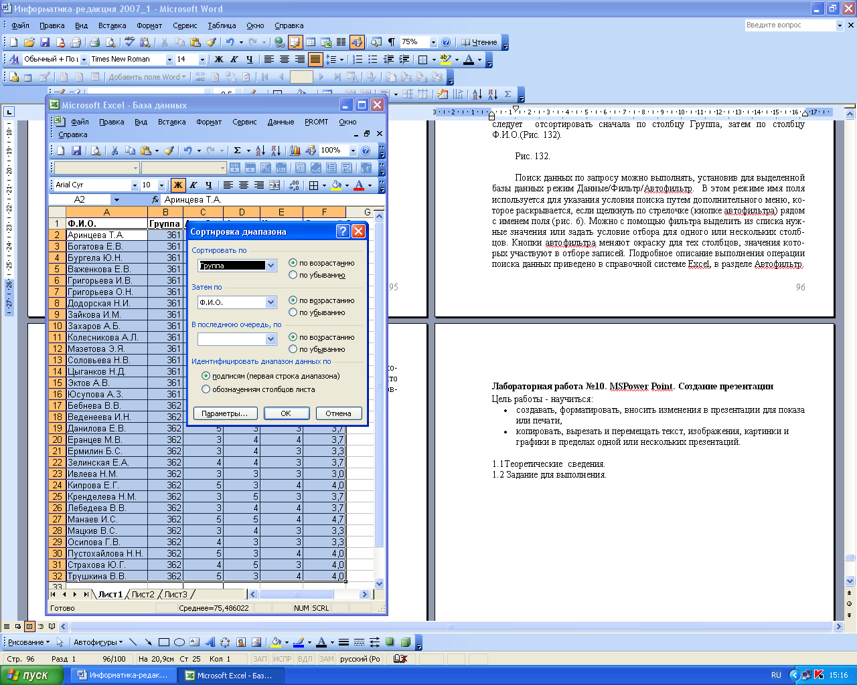The width and height of the screenshot is (857, 685).
Task: Click help question mark in sort dialog
Action: click(343, 231)
